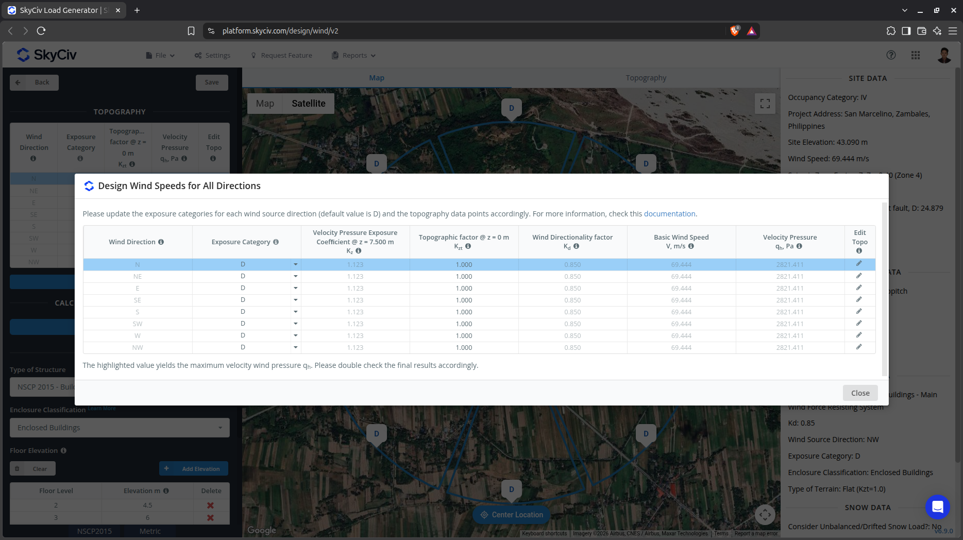
Task: Click the Back button in sidebar
Action: coord(34,82)
